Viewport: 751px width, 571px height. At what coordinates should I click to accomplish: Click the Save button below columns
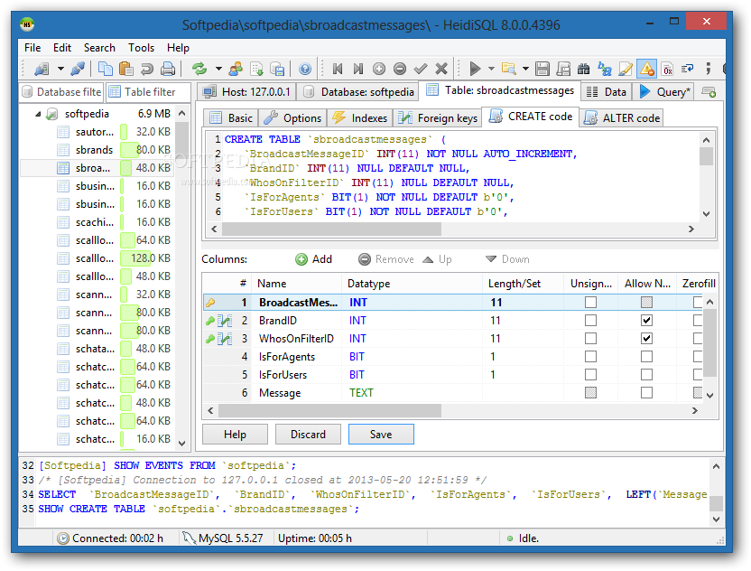click(x=381, y=435)
